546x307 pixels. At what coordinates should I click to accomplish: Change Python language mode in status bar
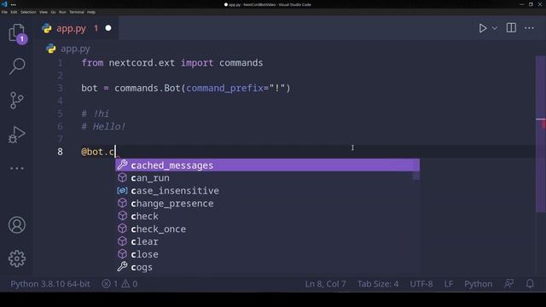coord(478,284)
